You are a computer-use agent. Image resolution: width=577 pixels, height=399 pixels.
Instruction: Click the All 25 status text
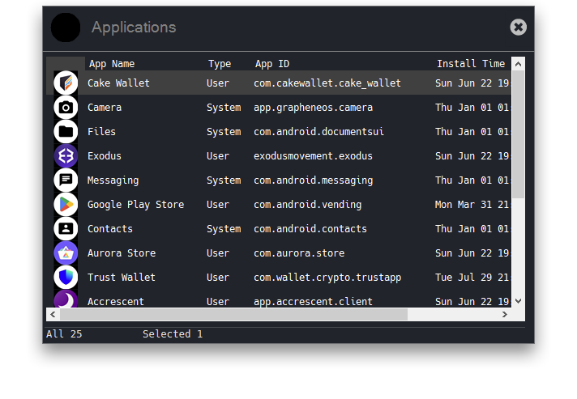pos(64,333)
